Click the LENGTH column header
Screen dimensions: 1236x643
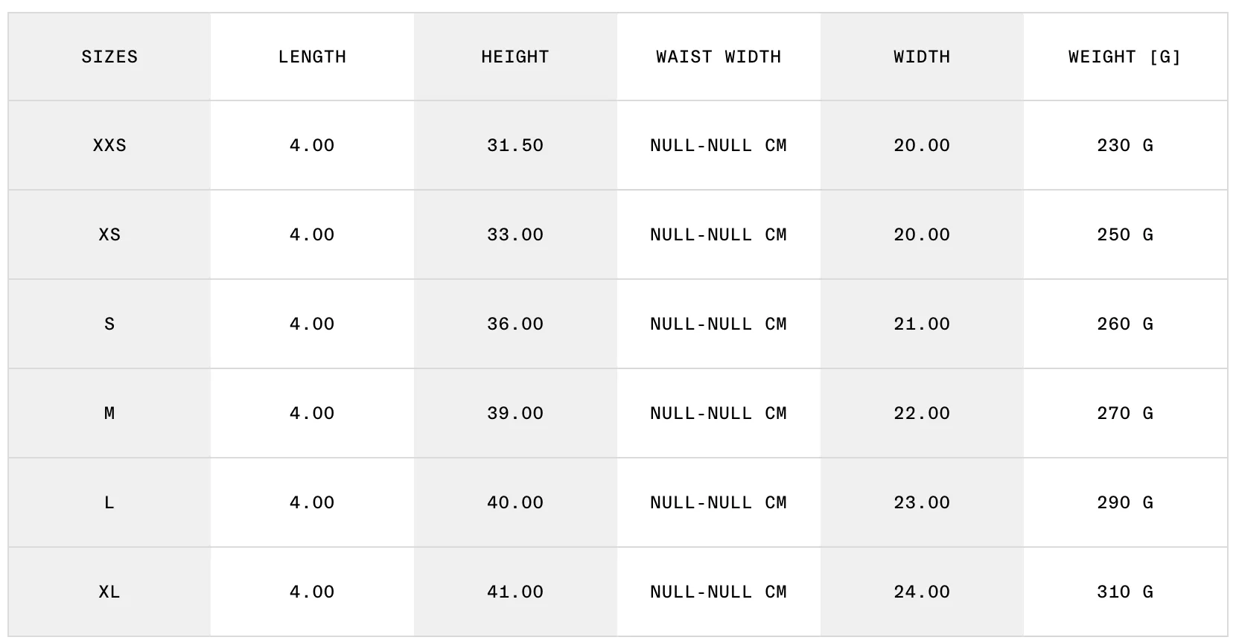(x=312, y=57)
